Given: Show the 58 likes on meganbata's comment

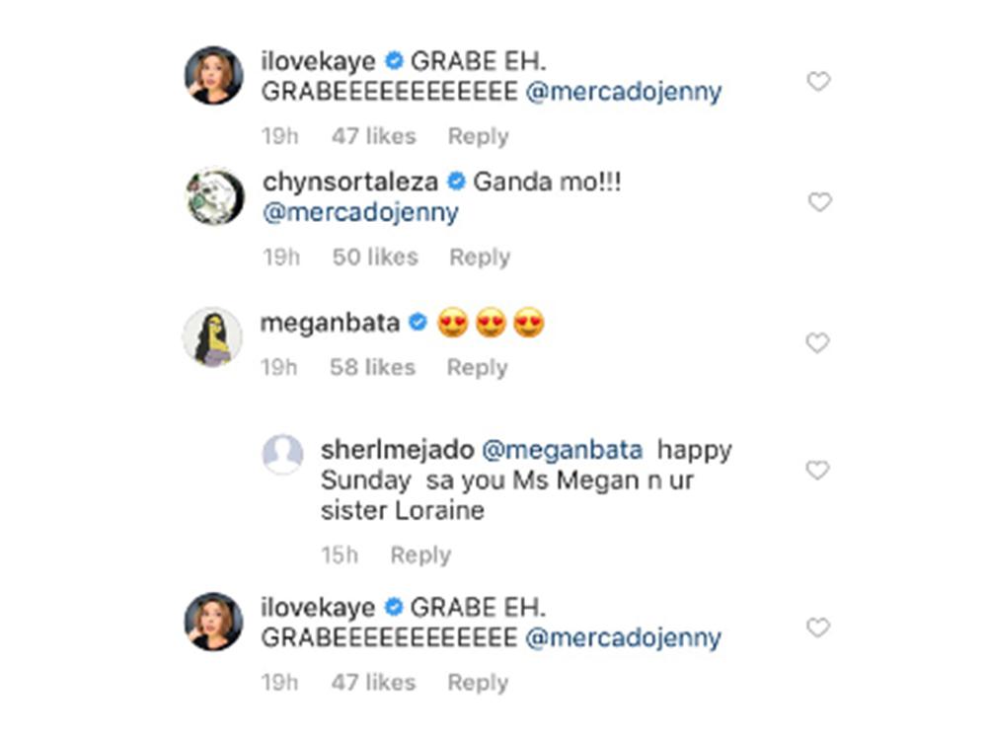Looking at the screenshot, I should 373,368.
